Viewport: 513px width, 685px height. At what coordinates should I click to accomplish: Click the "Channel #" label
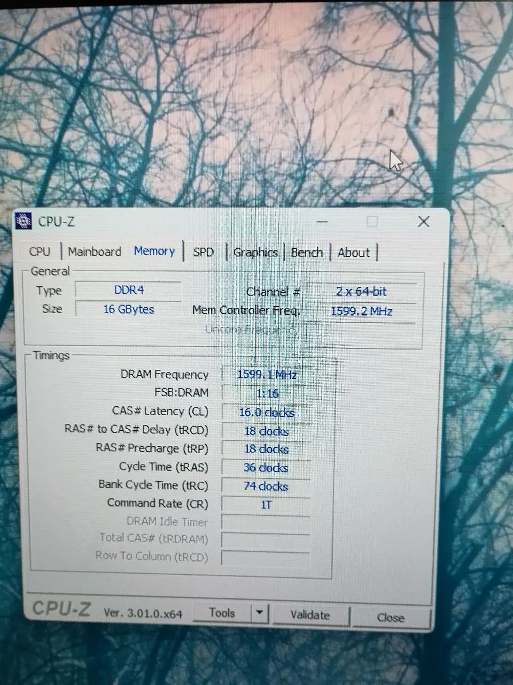273,292
